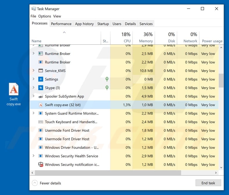Click the Runtime Broker 2,5 MB row icon

pyautogui.click(x=41, y=54)
